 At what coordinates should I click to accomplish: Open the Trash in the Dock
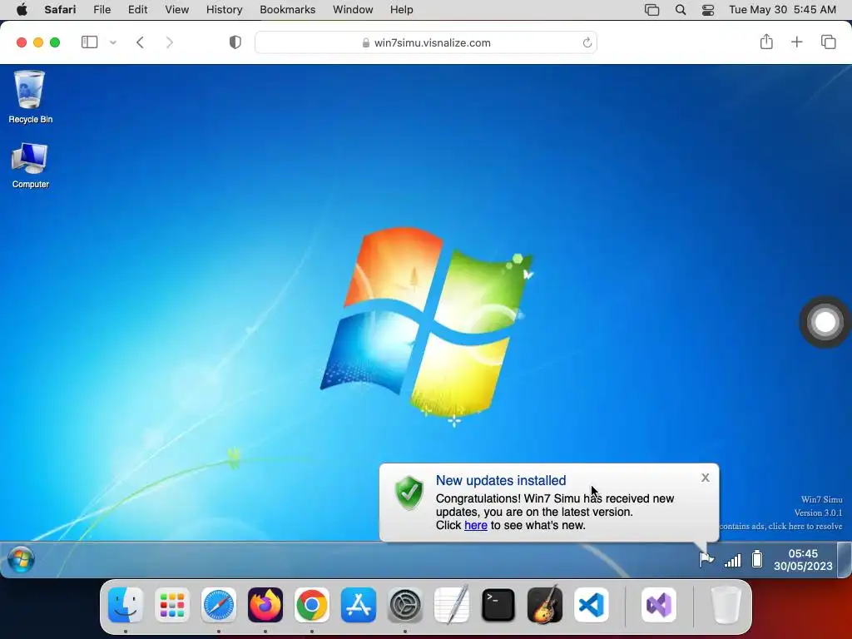tap(726, 605)
